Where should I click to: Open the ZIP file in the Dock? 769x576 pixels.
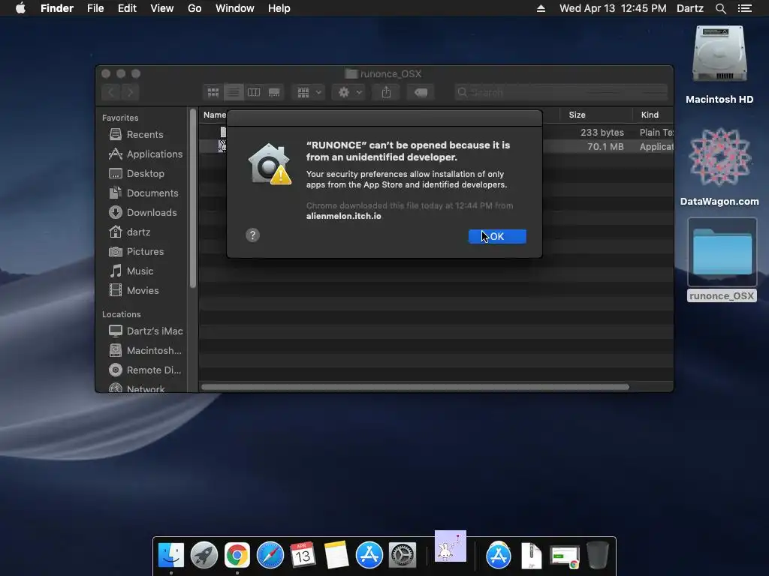coord(531,556)
